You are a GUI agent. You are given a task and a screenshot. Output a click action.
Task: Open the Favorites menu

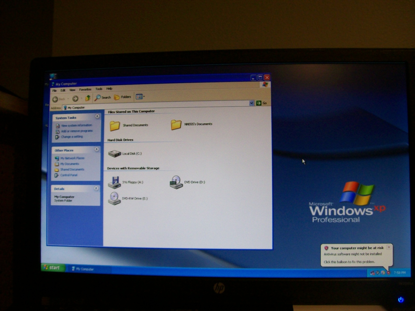[x=85, y=89]
